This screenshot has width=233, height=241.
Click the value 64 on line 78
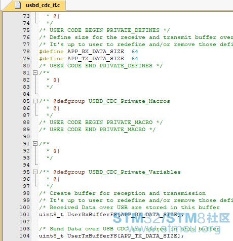(x=135, y=52)
